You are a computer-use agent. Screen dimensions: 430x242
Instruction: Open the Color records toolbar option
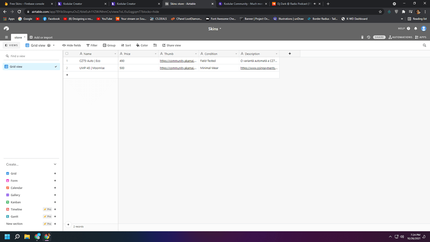[142, 45]
